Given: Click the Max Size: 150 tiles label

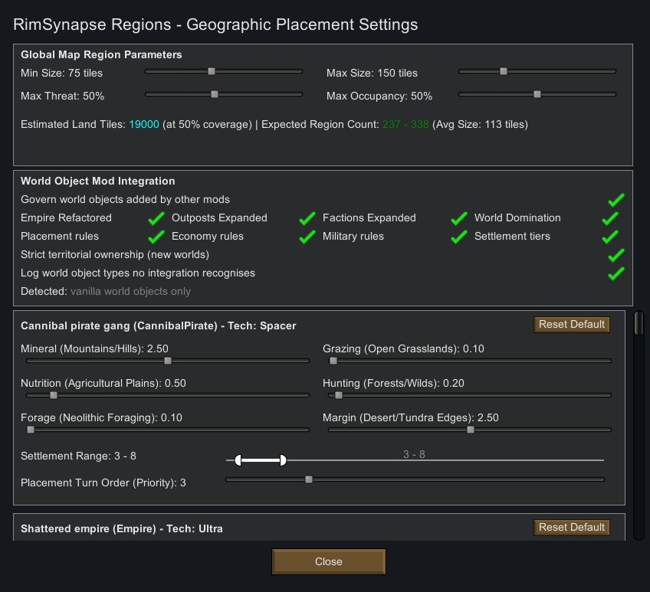Looking at the screenshot, I should tap(372, 73).
